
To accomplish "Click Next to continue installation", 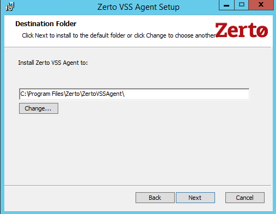I will click(x=195, y=198).
